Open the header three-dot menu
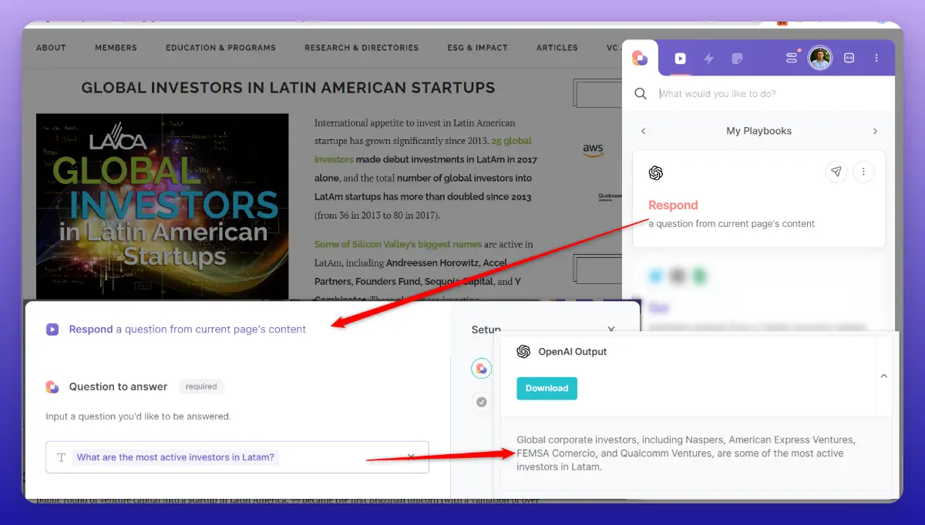Screen dimensions: 925x525 coord(876,58)
